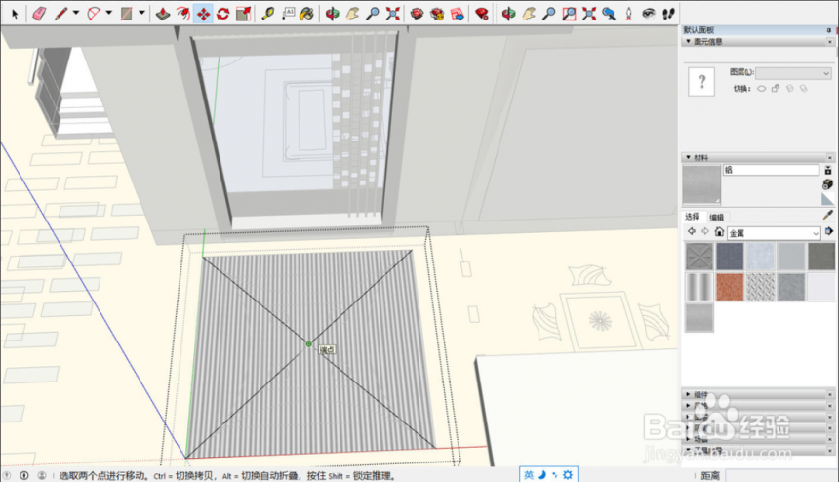The width and height of the screenshot is (839, 482).
Task: Close the 材料 panel section
Action: pyautogui.click(x=830, y=158)
